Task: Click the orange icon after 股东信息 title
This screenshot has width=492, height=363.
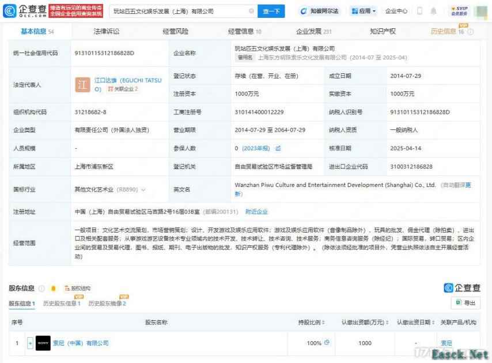Action: click(x=54, y=288)
